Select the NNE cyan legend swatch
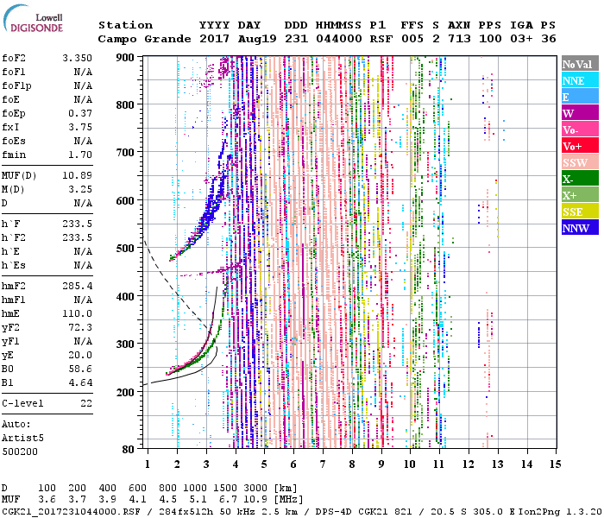Screen dimensions: 604x518 pos(580,80)
